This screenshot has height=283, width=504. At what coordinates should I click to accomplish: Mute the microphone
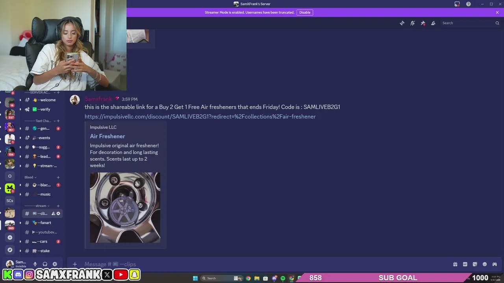click(x=35, y=264)
